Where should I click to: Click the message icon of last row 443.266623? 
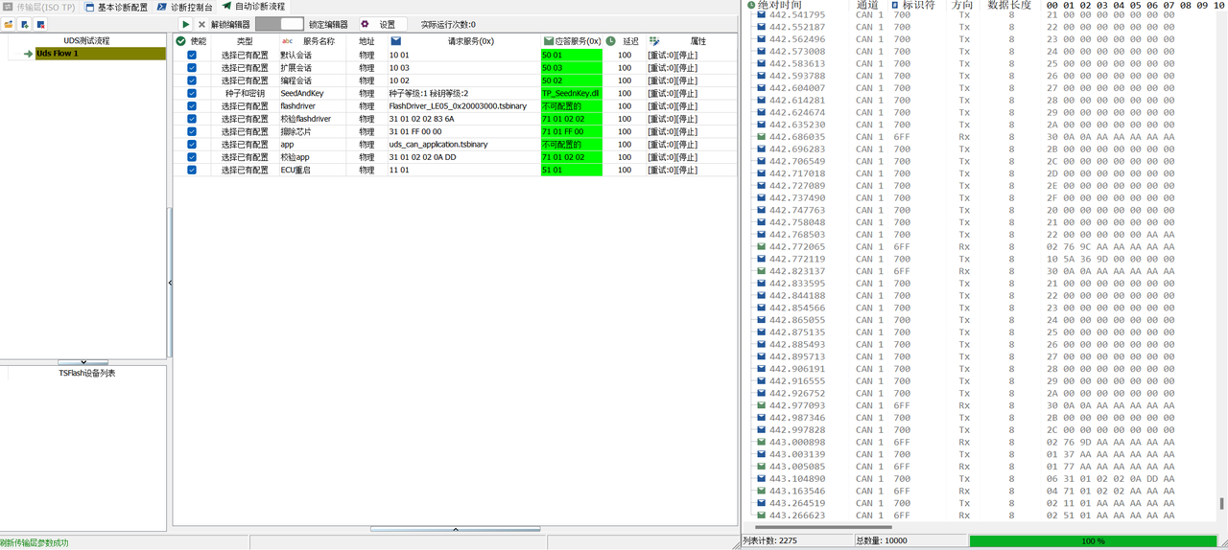[x=762, y=516]
